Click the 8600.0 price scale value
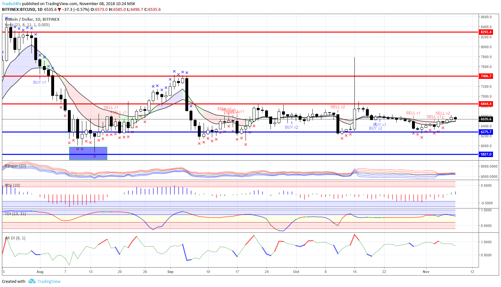The height and width of the screenshot is (287, 501). pos(486,17)
